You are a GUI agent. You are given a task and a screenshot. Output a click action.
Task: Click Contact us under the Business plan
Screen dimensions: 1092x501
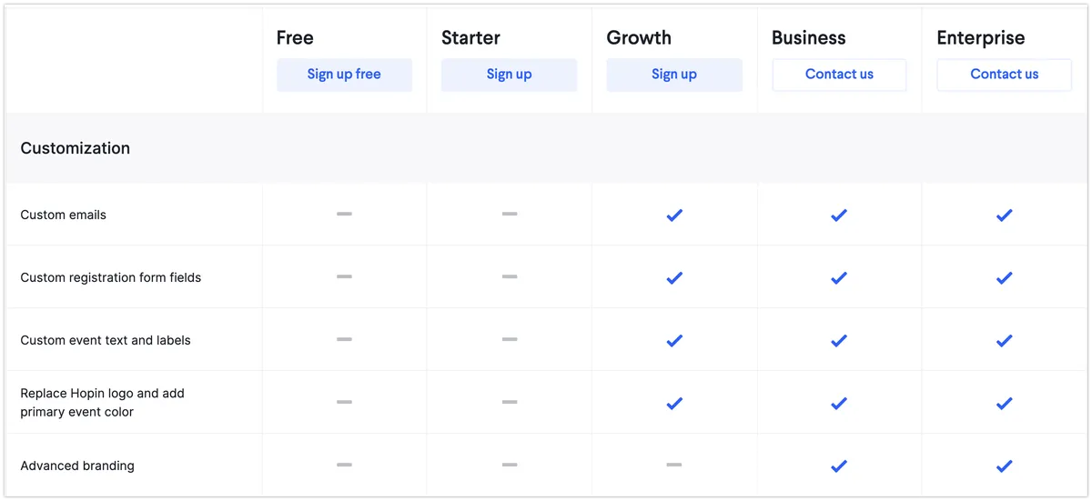tap(839, 75)
